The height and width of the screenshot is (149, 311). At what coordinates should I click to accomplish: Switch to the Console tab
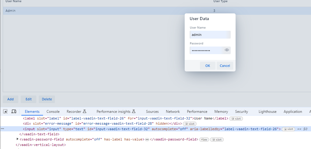(x=53, y=112)
